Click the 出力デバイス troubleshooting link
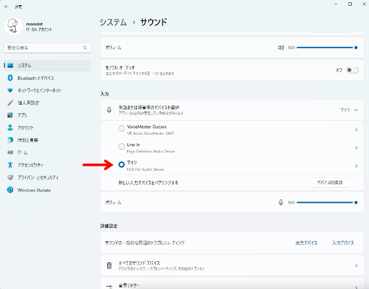 [x=306, y=243]
